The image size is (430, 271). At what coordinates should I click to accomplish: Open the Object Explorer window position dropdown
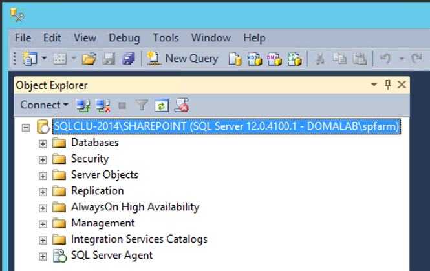(374, 85)
